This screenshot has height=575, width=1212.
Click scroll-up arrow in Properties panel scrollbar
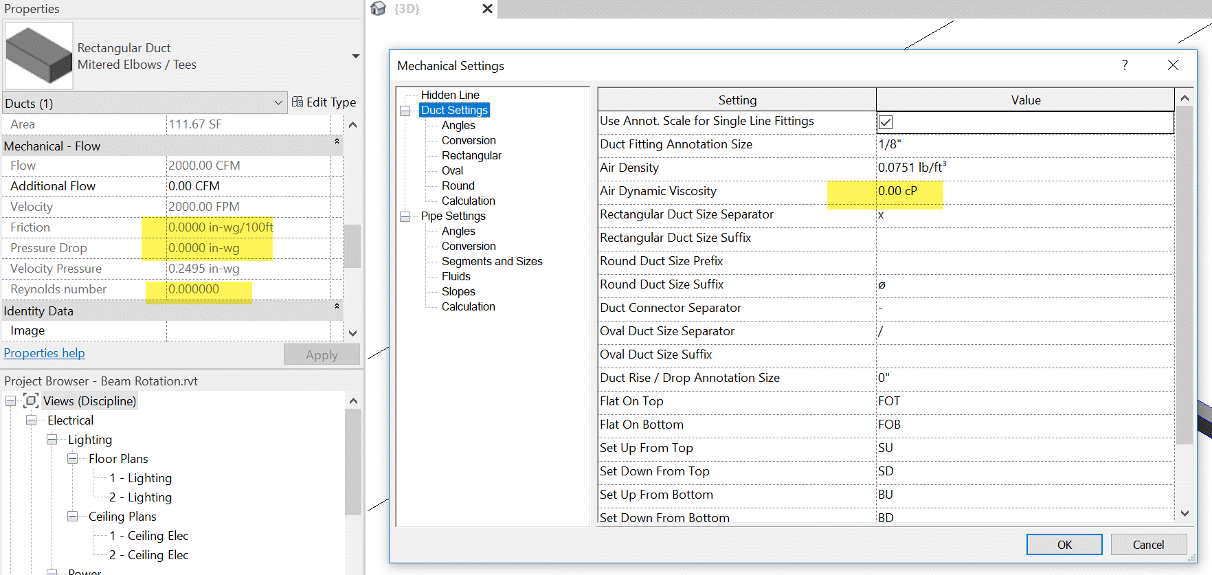coord(352,125)
